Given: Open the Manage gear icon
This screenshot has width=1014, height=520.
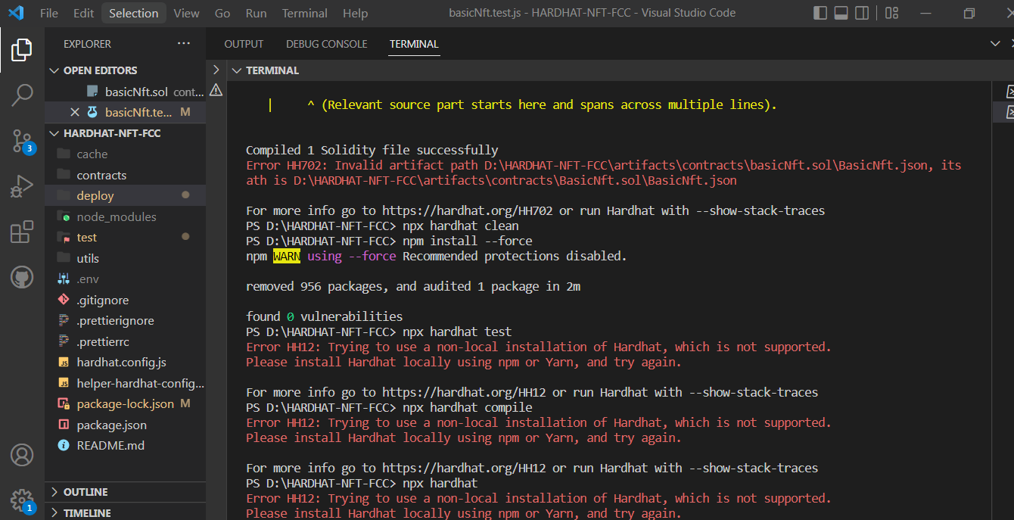Looking at the screenshot, I should [x=22, y=500].
